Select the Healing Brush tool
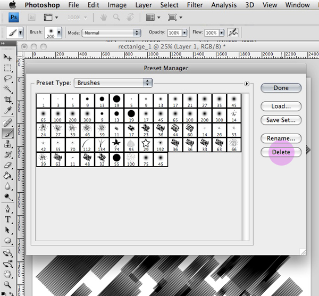 tap(8, 123)
